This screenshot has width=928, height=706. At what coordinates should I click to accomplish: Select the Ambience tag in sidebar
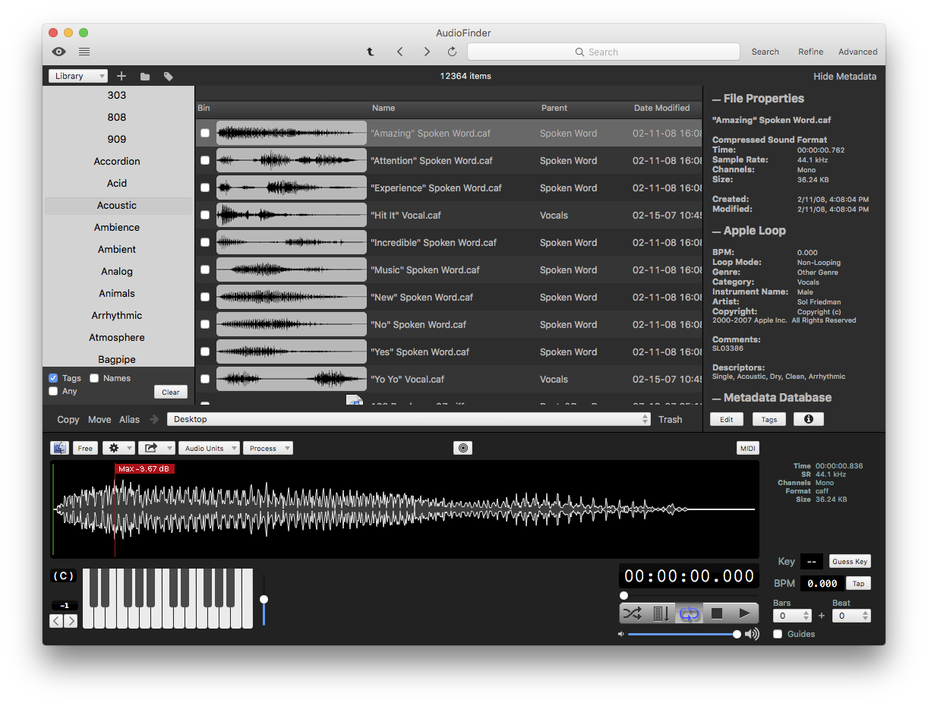click(x=118, y=227)
